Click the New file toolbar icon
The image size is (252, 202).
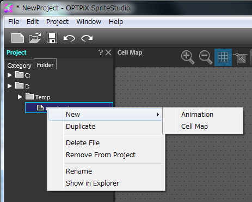(x=17, y=38)
